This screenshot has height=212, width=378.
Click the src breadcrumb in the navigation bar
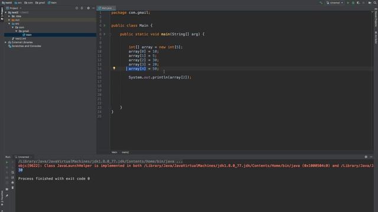coord(18,2)
